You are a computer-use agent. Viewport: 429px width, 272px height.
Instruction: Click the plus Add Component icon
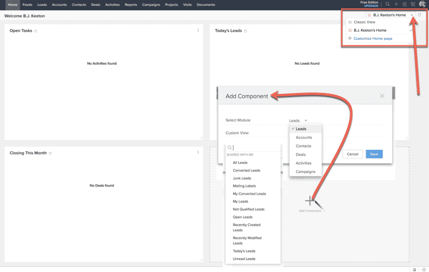(310, 200)
